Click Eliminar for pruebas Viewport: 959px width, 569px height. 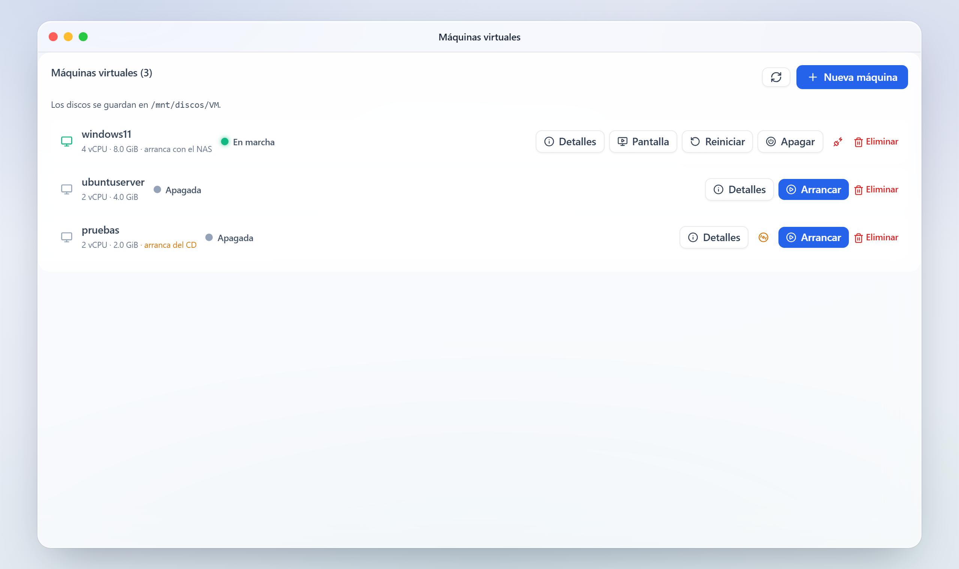pos(876,237)
